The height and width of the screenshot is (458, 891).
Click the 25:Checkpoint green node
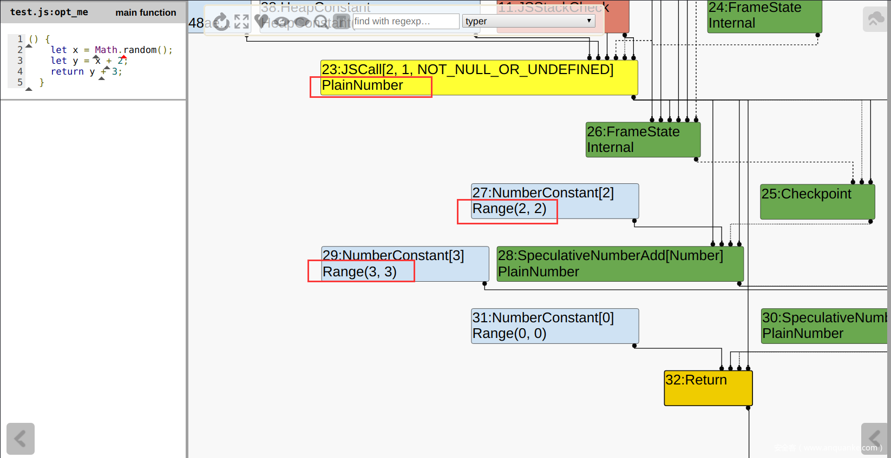point(817,202)
